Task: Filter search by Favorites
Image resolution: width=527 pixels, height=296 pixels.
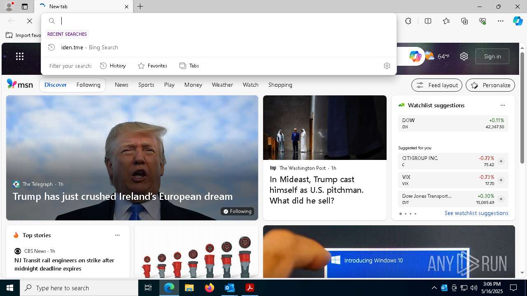Action: (x=152, y=66)
